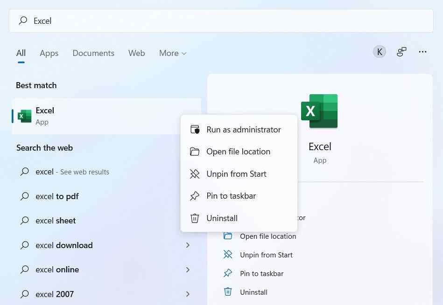
Task: Click Uninstall in preview pane
Action: point(253,292)
